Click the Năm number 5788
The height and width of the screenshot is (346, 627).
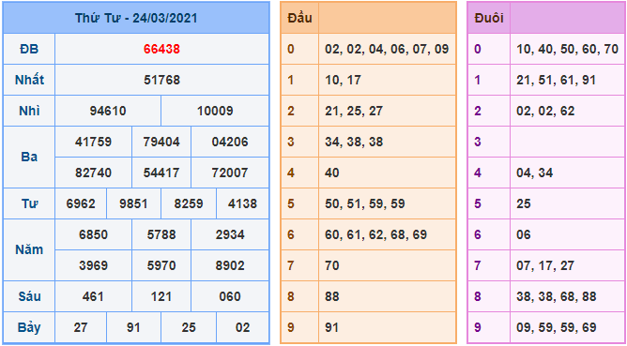161,234
